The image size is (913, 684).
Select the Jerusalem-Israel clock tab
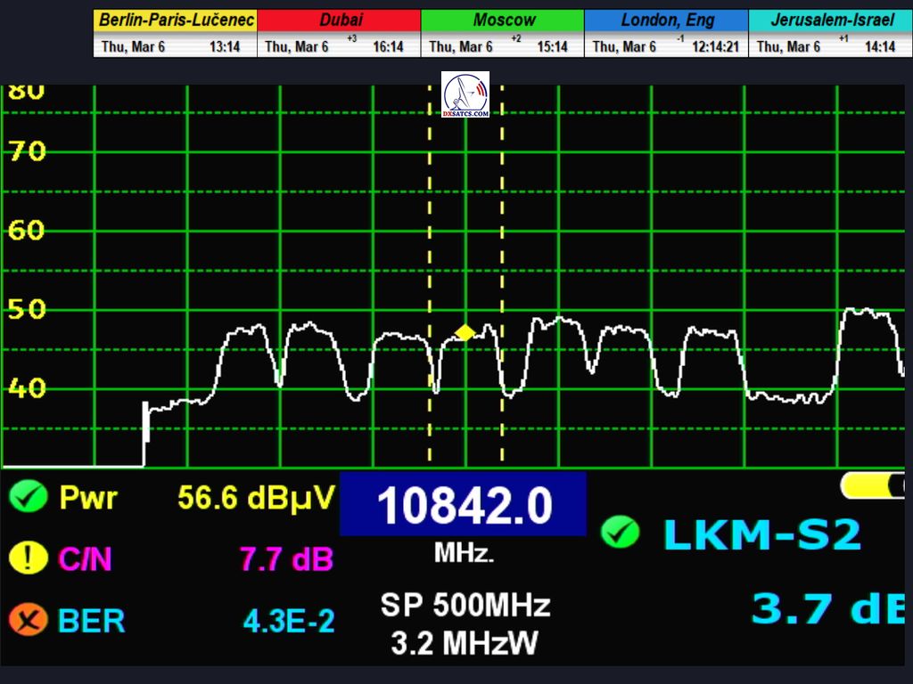coord(831,20)
